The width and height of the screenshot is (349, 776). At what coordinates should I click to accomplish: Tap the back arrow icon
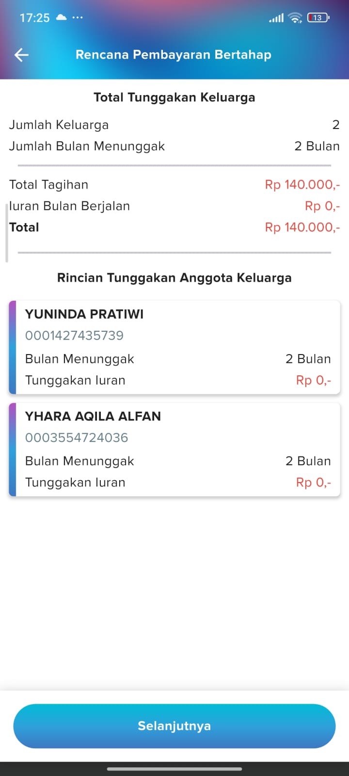tap(22, 55)
